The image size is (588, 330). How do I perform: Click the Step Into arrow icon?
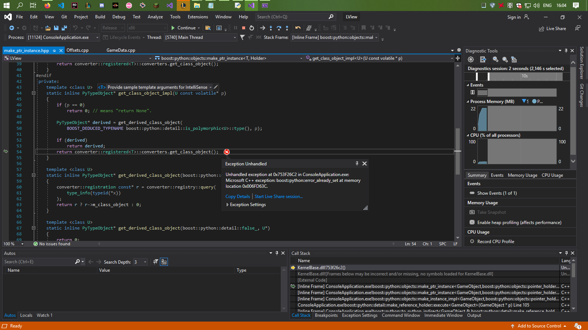[x=271, y=28]
